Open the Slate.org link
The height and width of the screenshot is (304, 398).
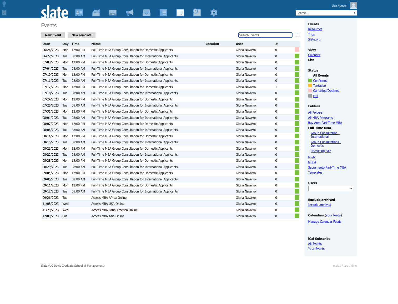tap(314, 39)
